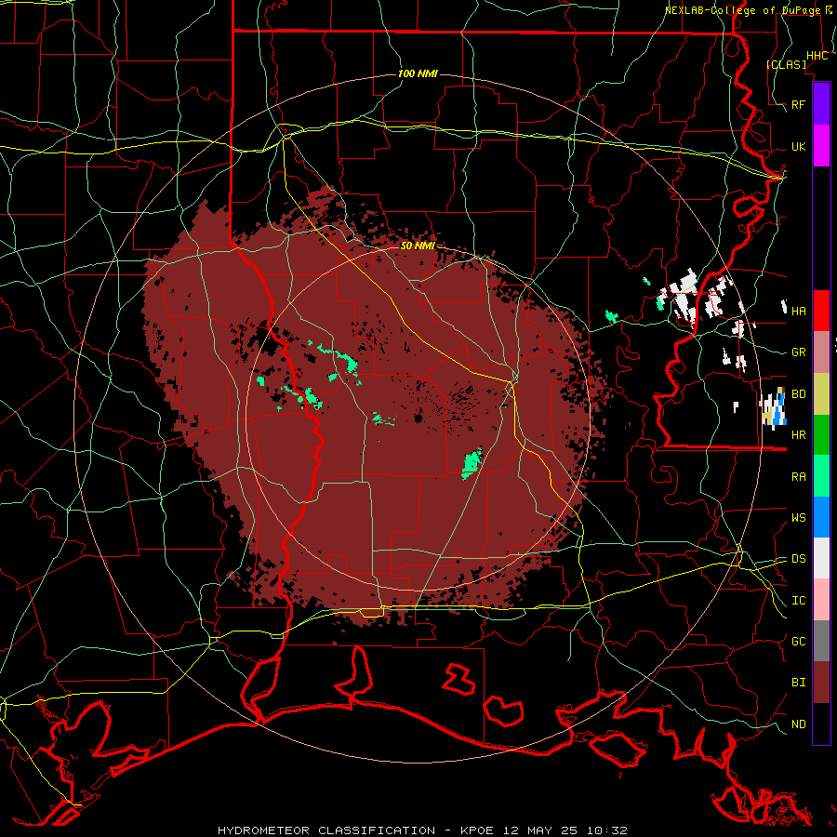
Task: Click the BD legend label
Action: click(x=798, y=394)
